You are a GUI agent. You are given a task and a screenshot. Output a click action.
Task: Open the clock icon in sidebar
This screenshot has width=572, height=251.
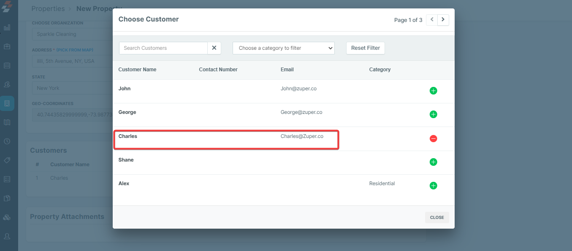pyautogui.click(x=7, y=141)
